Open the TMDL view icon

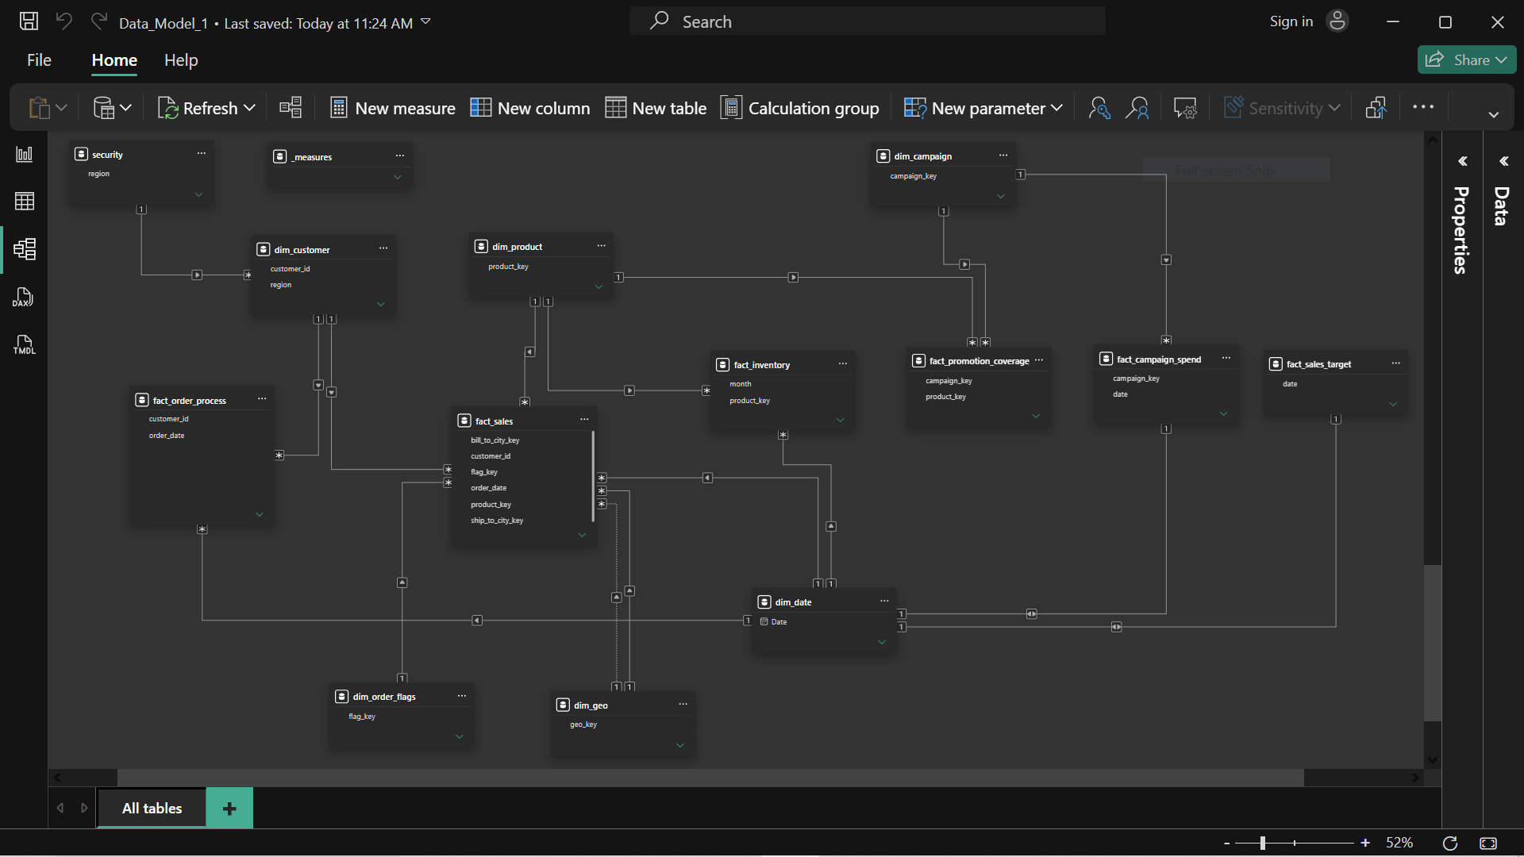pyautogui.click(x=24, y=344)
